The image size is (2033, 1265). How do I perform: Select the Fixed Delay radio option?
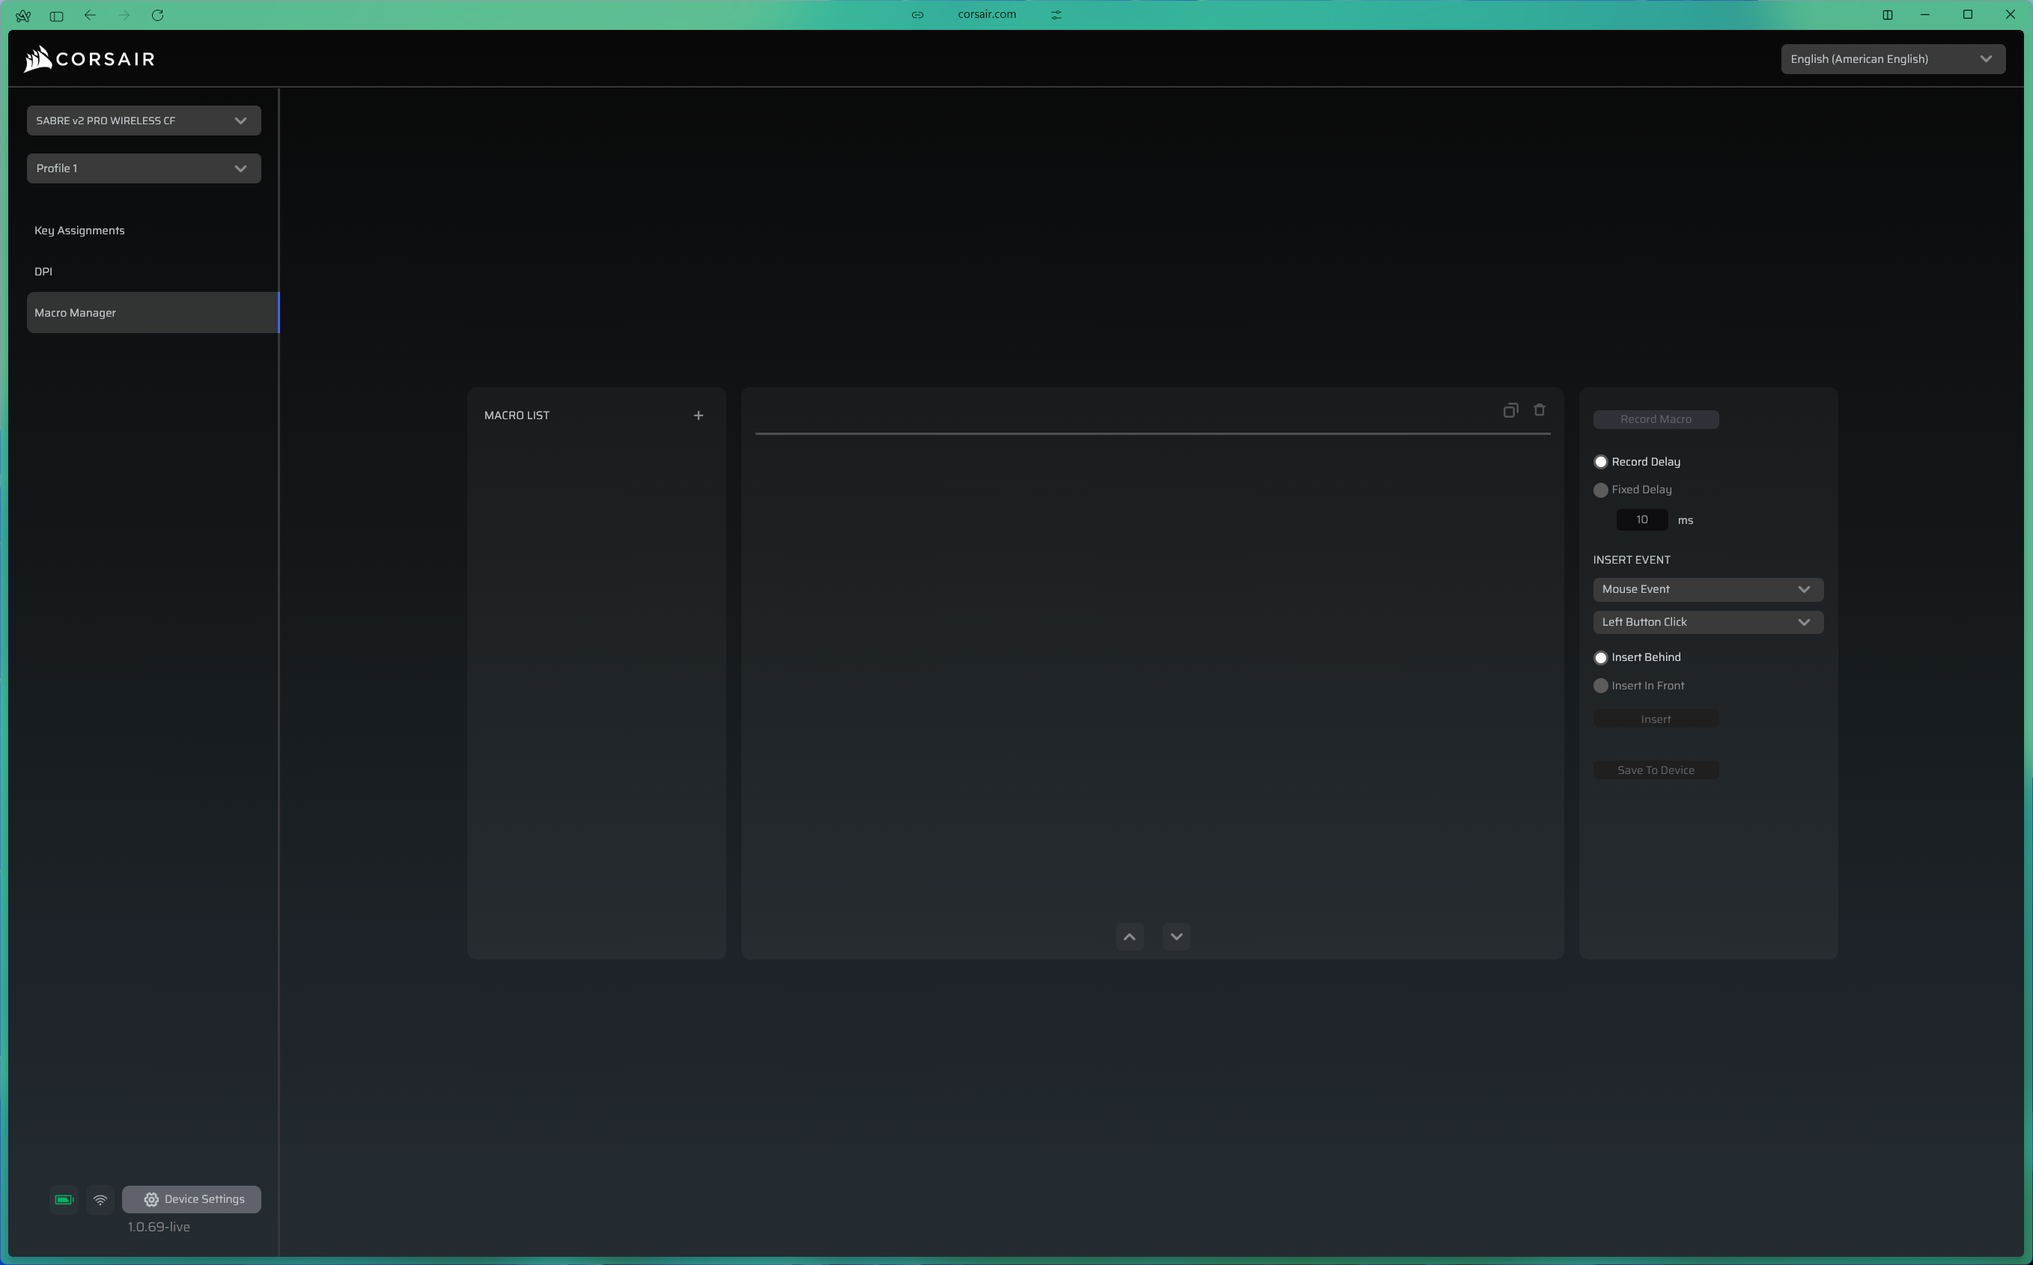click(1600, 490)
